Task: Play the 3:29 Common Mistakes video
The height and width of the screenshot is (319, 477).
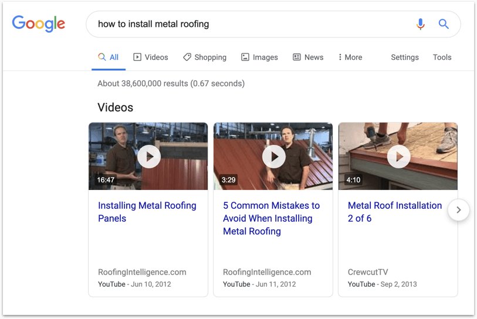Action: (273, 157)
